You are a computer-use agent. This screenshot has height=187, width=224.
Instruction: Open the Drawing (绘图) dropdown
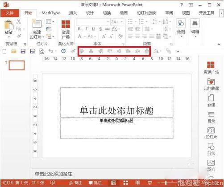(x=181, y=28)
